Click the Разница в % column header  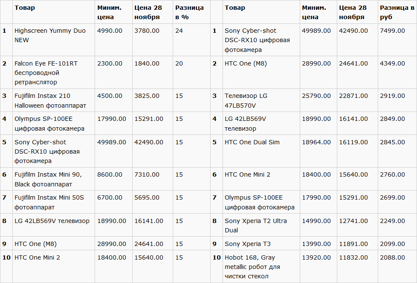click(189, 12)
